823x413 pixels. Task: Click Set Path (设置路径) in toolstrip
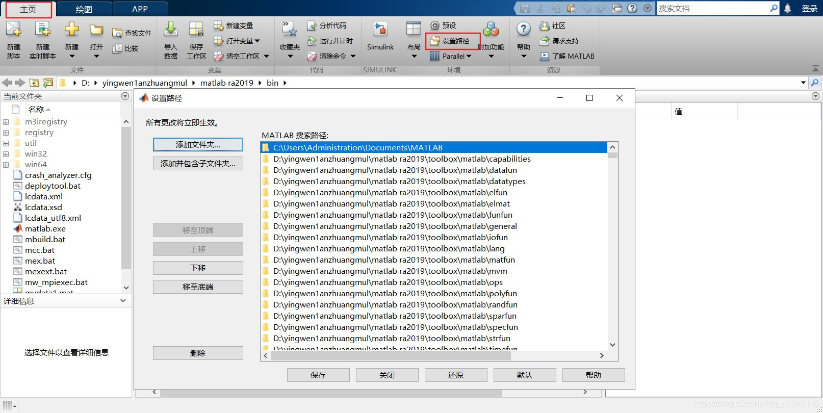click(449, 41)
